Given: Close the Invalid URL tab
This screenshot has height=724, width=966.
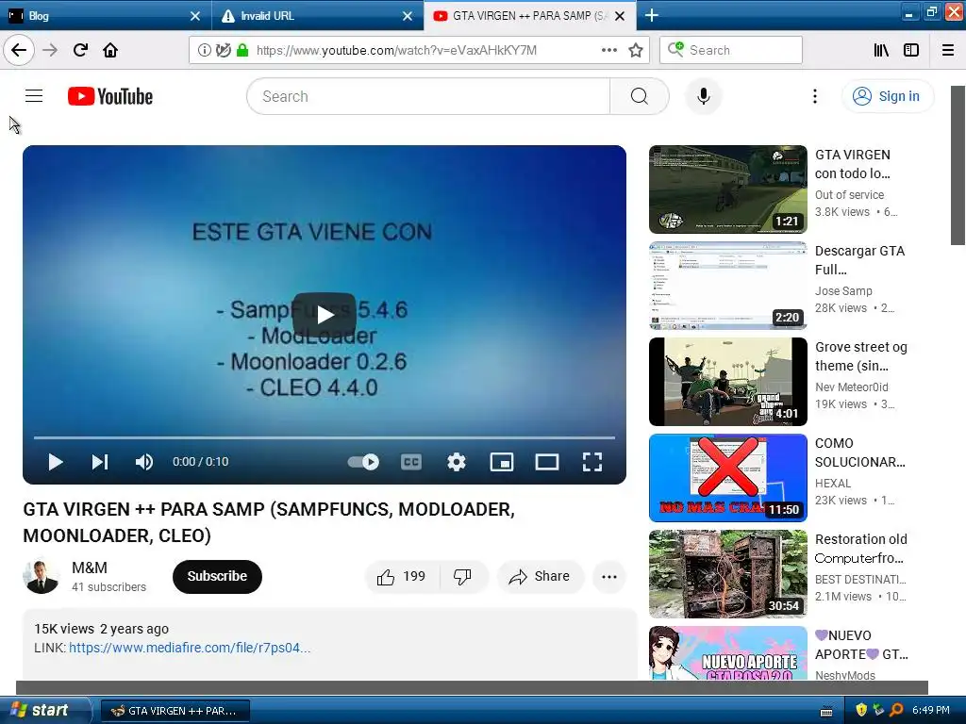Looking at the screenshot, I should tap(408, 16).
